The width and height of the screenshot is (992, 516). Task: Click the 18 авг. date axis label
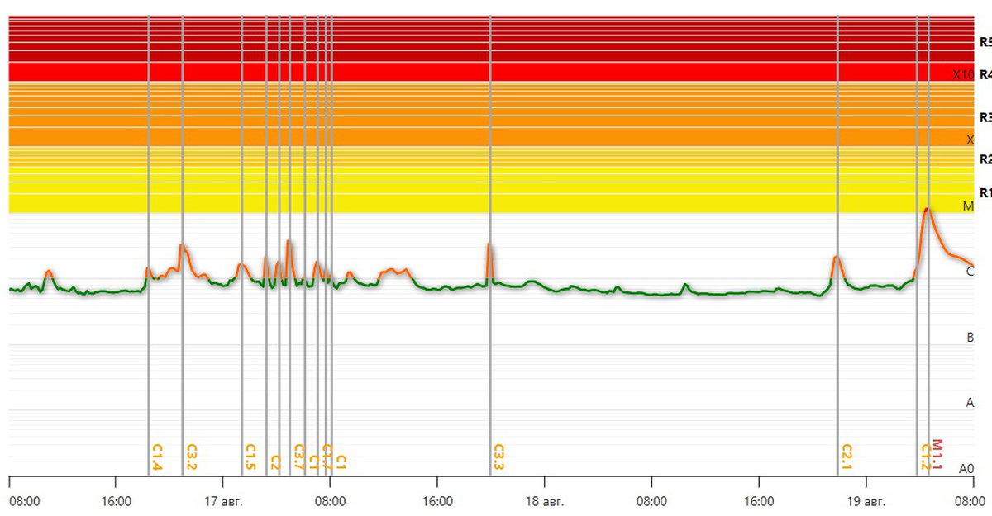[544, 501]
